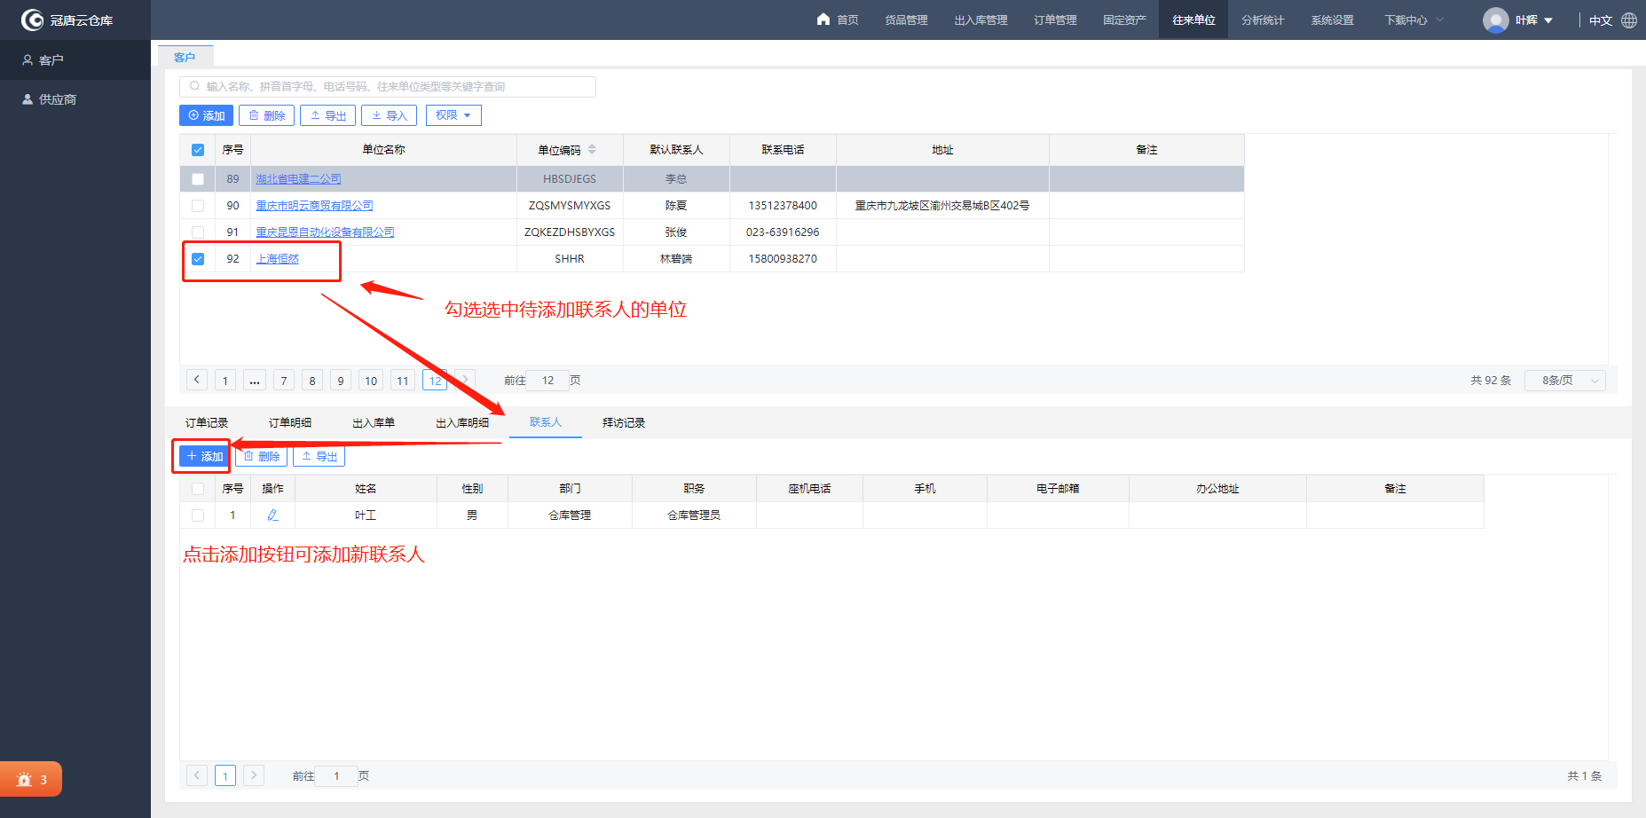This screenshot has height=818, width=1646.
Task: Switch to 拜访记录 tab
Action: coord(624,422)
